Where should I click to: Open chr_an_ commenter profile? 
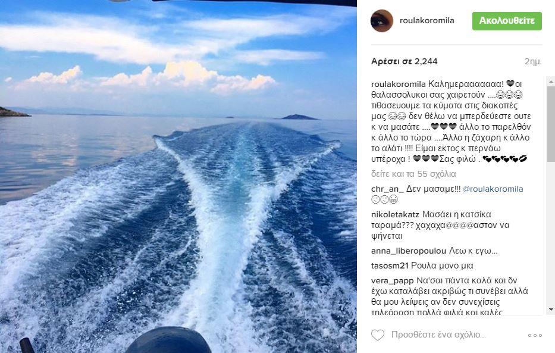coord(387,189)
